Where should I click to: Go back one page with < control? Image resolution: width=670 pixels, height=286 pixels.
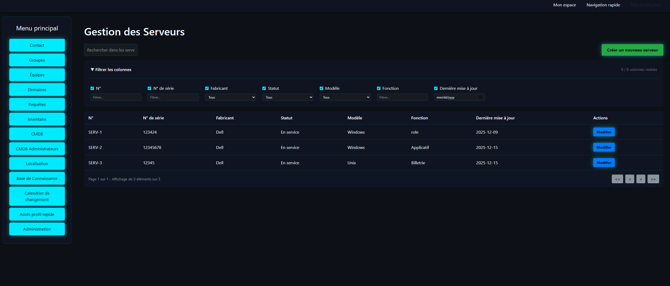click(x=630, y=179)
